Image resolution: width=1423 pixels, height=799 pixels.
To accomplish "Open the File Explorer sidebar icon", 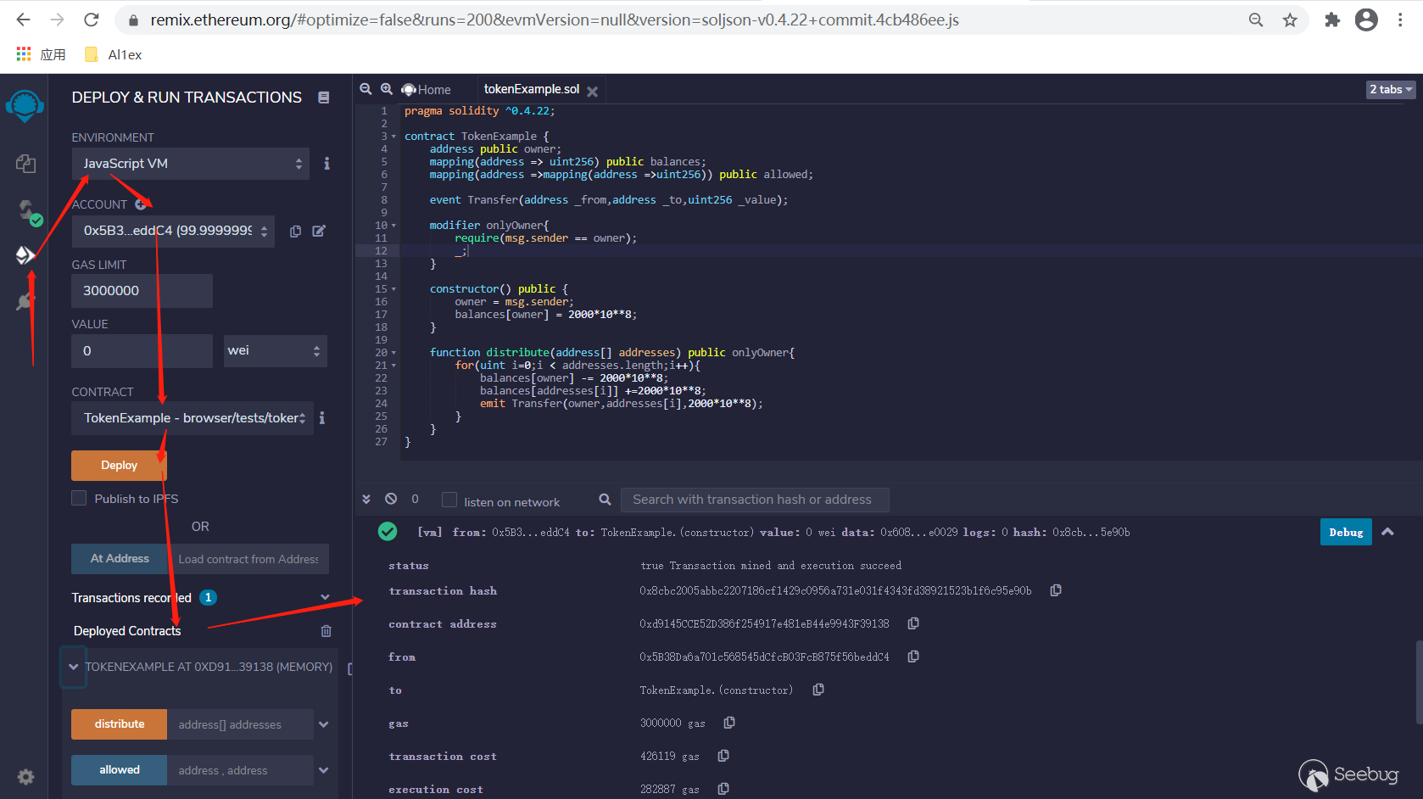I will coord(25,164).
